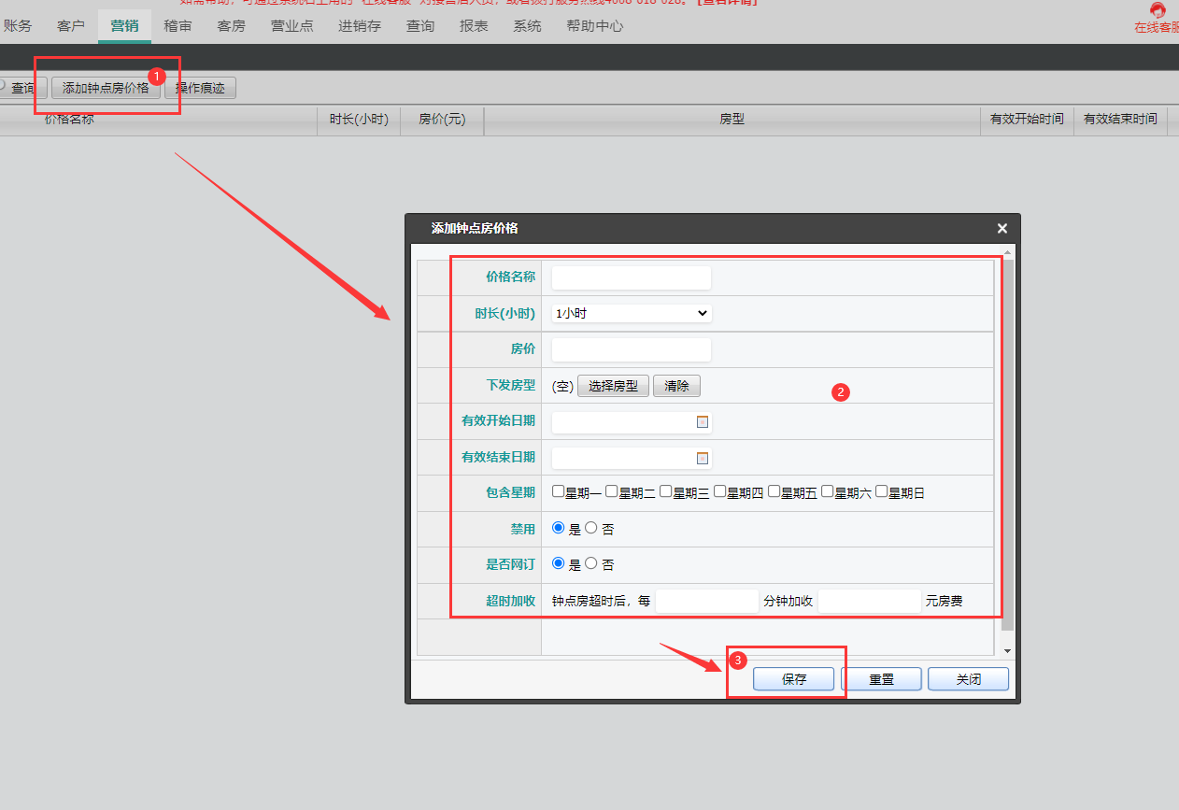The width and height of the screenshot is (1179, 810).
Task: Select 否 radio for 是否网订
Action: [x=591, y=563]
